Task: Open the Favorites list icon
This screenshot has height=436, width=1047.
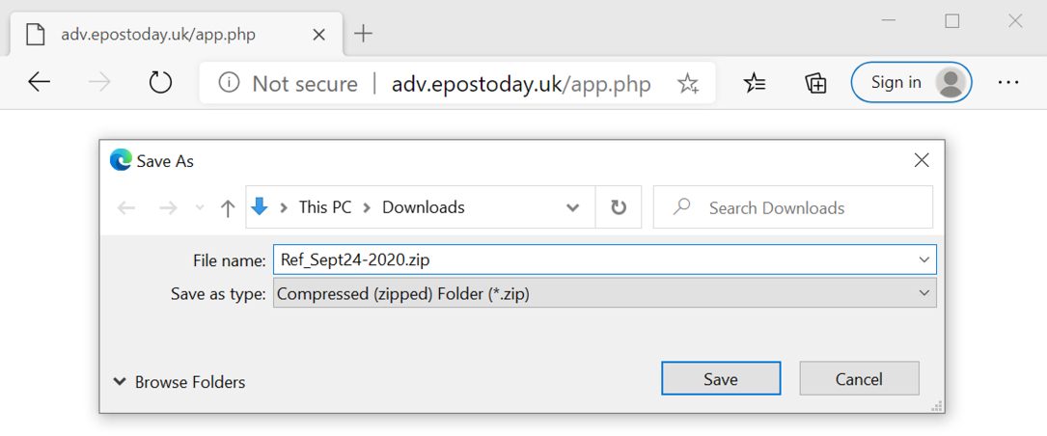Action: click(x=755, y=83)
